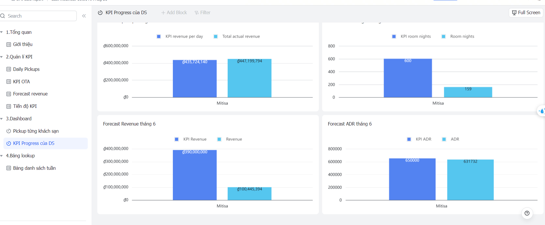Image resolution: width=545 pixels, height=225 pixels.
Task: Click the search magnifier icon
Action: pos(3,16)
